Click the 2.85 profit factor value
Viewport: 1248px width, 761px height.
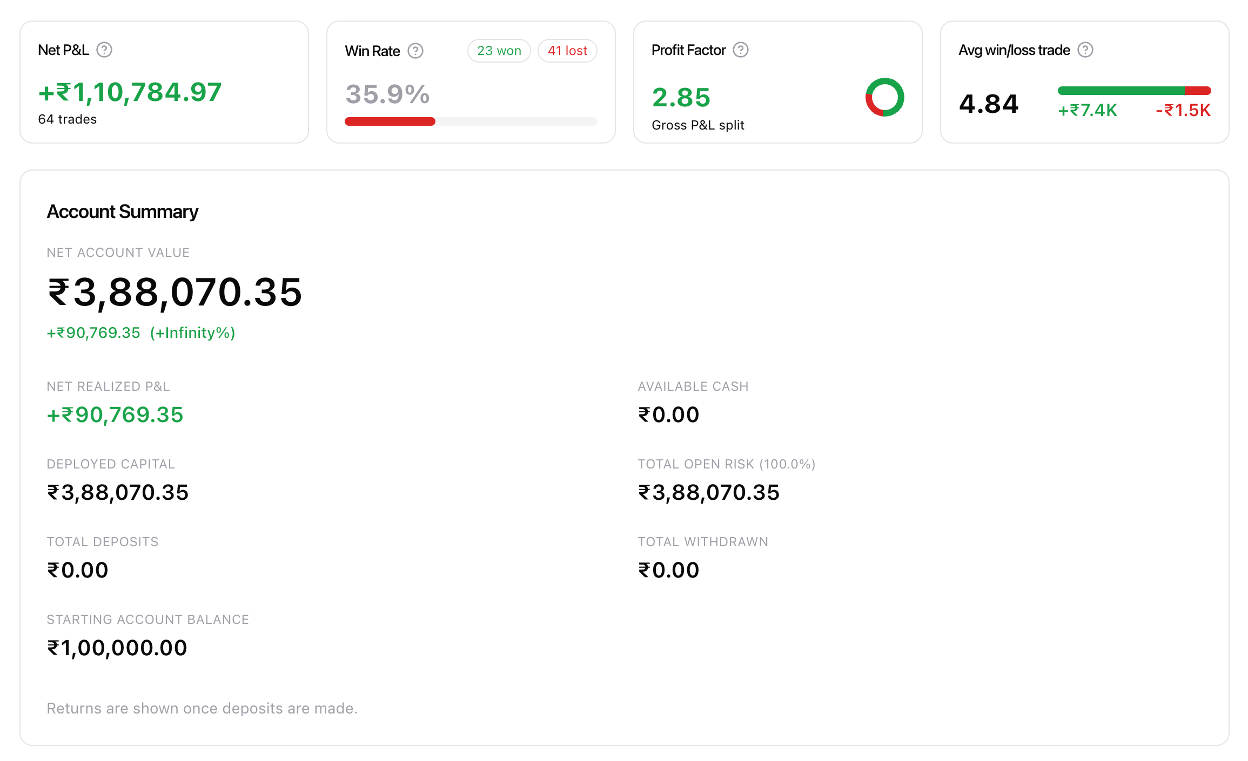pyautogui.click(x=681, y=98)
